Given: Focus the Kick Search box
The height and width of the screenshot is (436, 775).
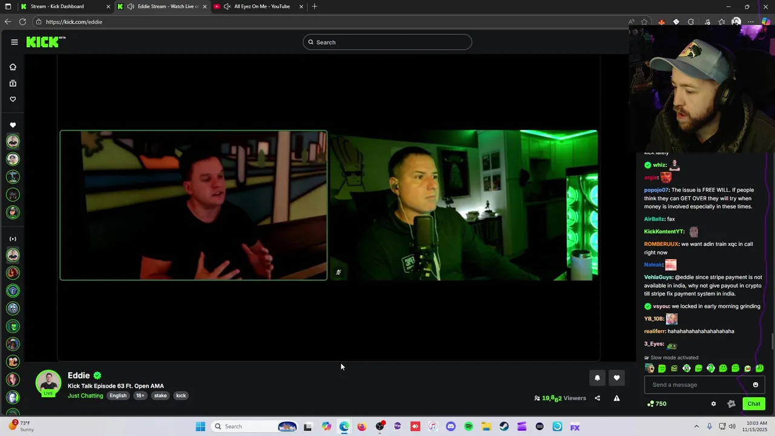Looking at the screenshot, I should 387,42.
